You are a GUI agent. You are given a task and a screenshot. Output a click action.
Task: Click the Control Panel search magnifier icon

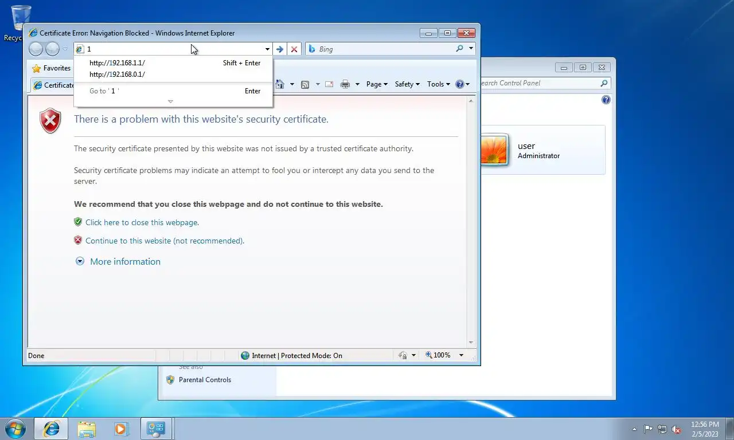[604, 83]
